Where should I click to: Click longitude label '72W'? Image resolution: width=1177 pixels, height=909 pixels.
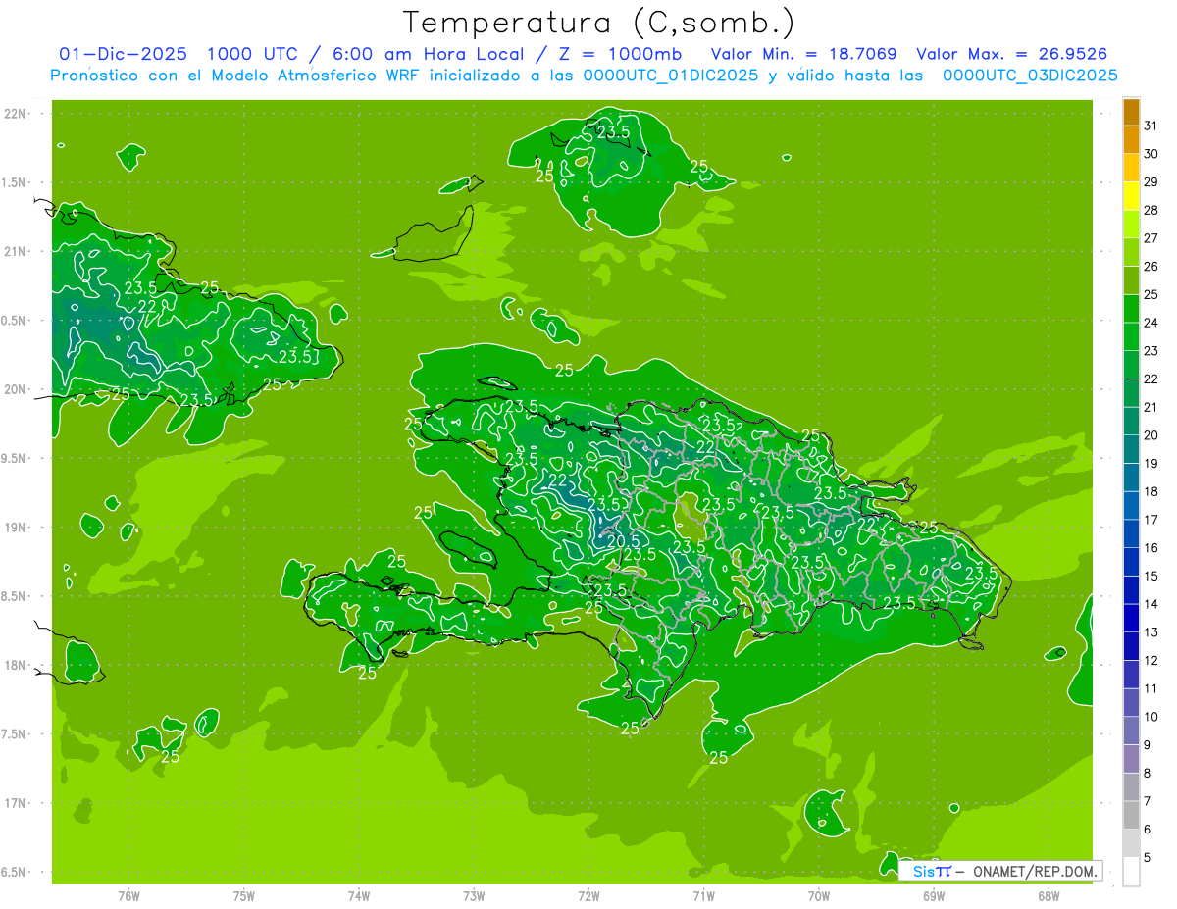[x=588, y=895]
